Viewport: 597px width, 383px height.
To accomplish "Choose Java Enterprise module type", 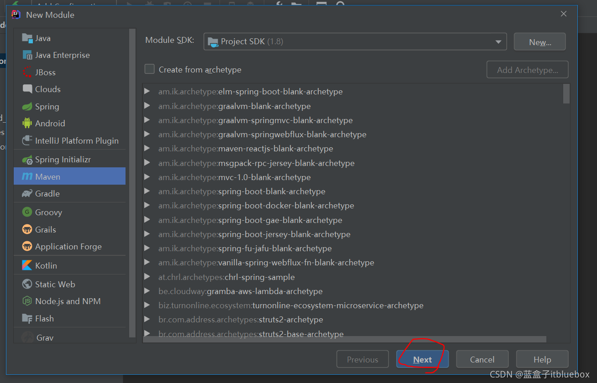I will point(63,55).
